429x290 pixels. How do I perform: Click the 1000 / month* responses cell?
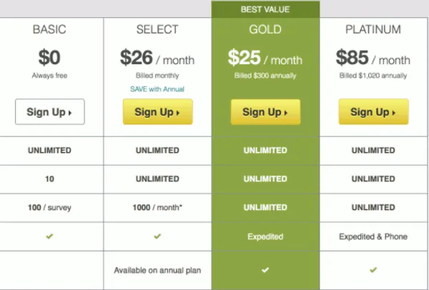(x=157, y=208)
